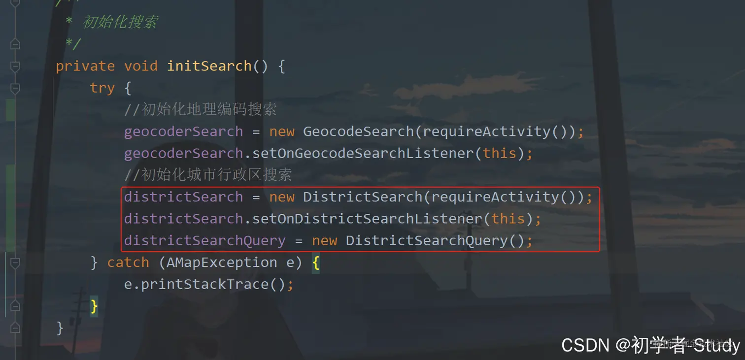Click the DistrictSearch constructor name after new
Screen dimensions: 745x360
363,197
